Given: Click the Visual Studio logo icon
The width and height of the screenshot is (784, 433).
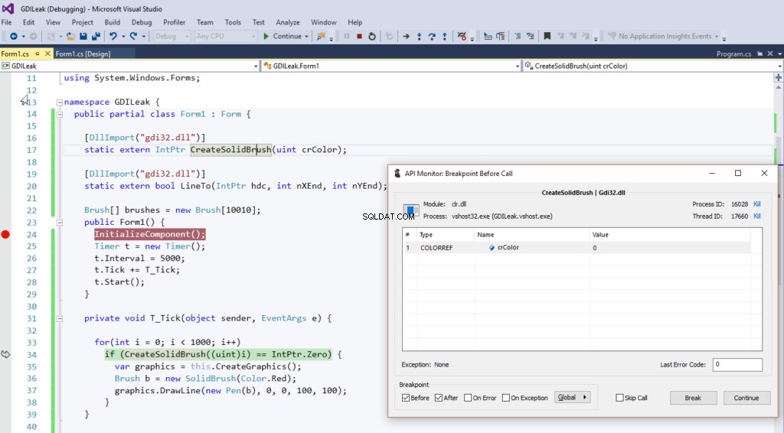Looking at the screenshot, I should click(x=8, y=8).
